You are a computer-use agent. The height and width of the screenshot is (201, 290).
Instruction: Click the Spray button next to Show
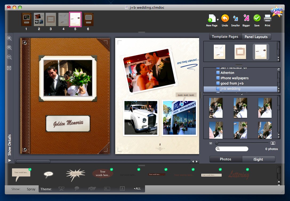click(31, 189)
